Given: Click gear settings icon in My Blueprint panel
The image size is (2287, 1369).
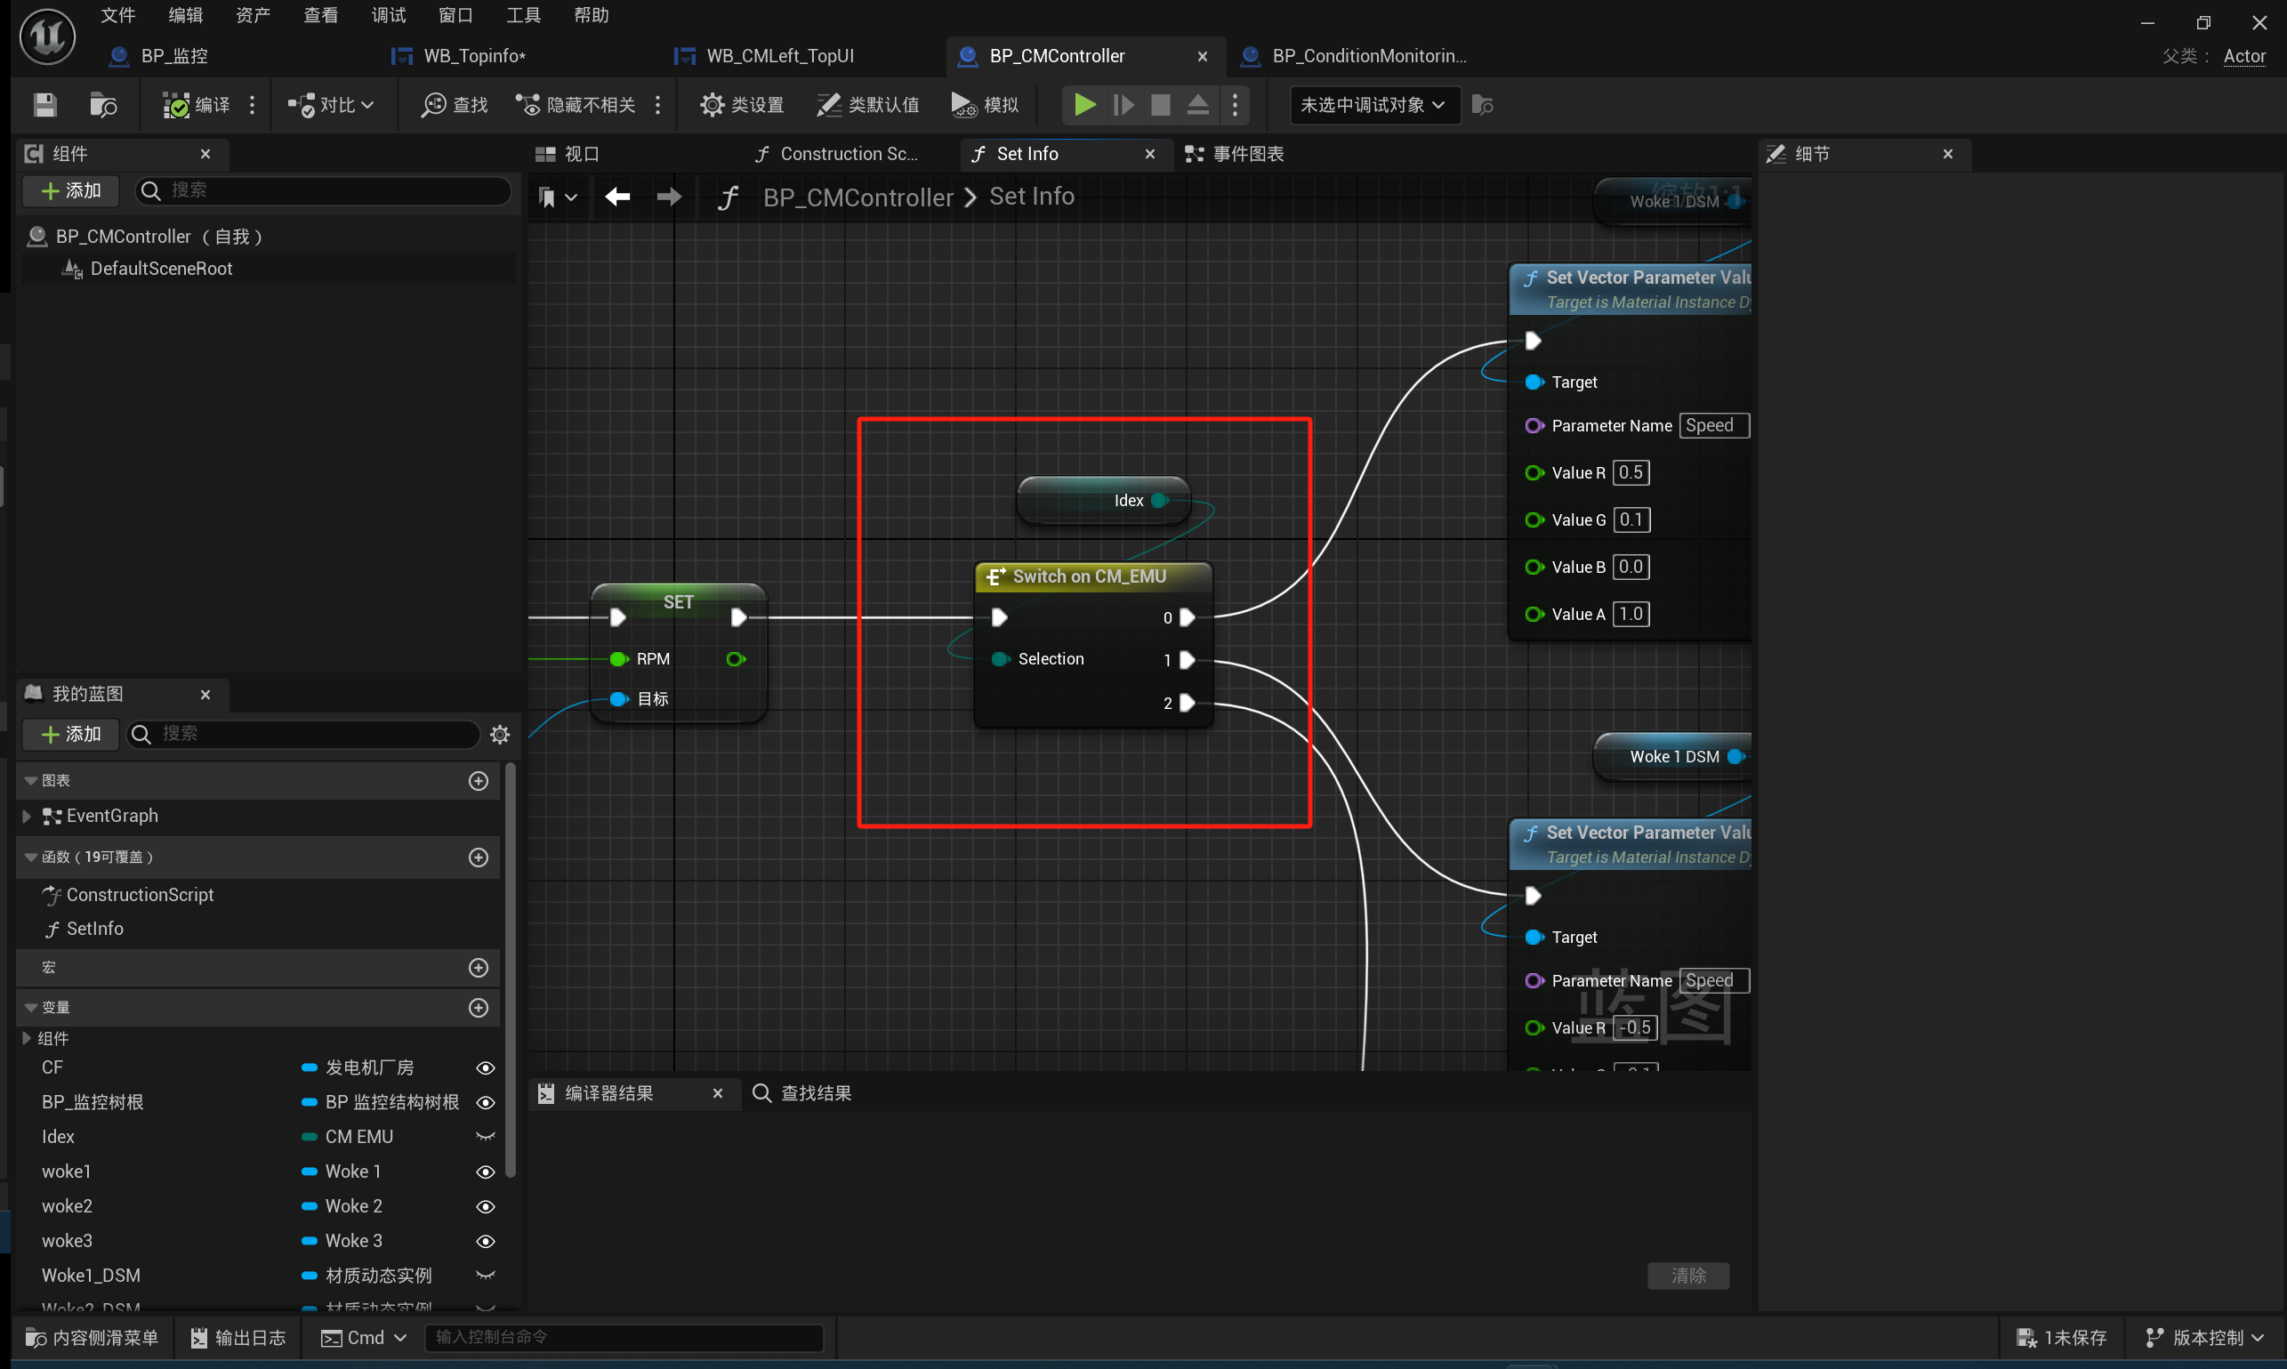Looking at the screenshot, I should (x=500, y=735).
